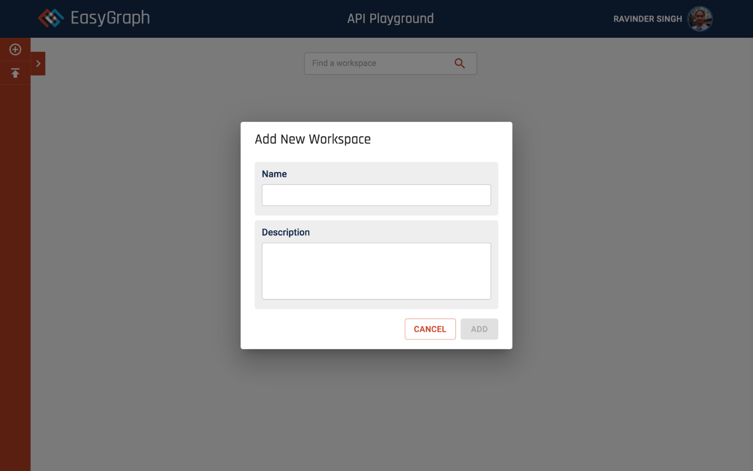The height and width of the screenshot is (471, 753).
Task: Click the Name field label
Action: [x=274, y=174]
